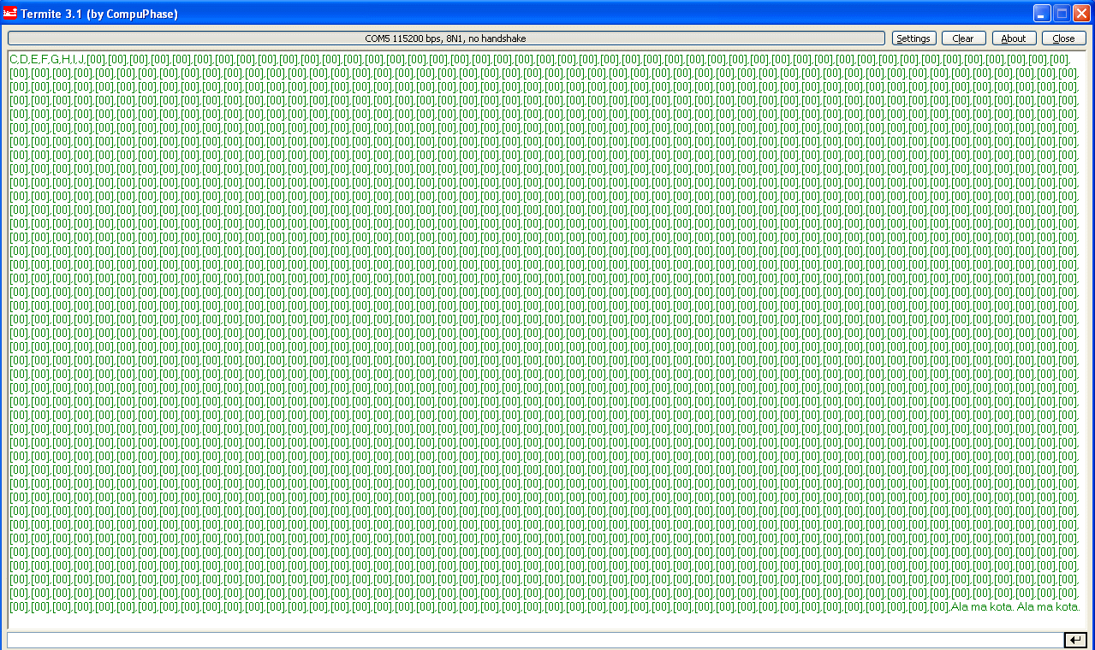Focus the command input field
Image resolution: width=1095 pixels, height=650 pixels.
[535, 640]
